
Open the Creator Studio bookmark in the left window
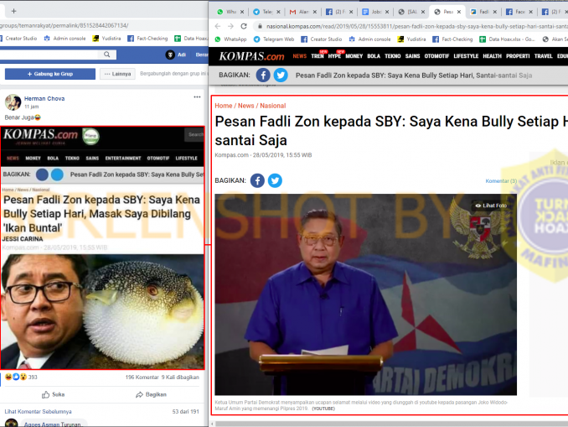tap(18, 38)
